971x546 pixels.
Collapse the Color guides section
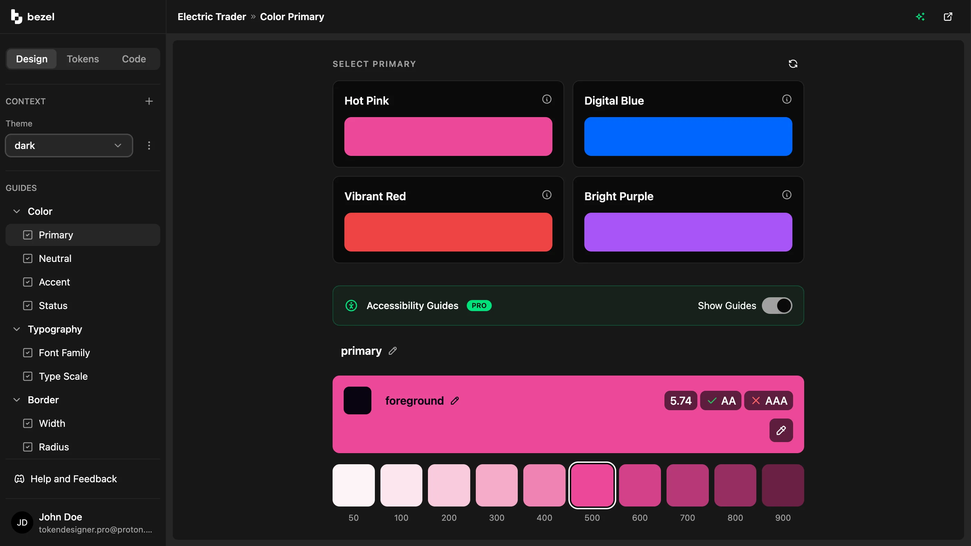tap(17, 211)
